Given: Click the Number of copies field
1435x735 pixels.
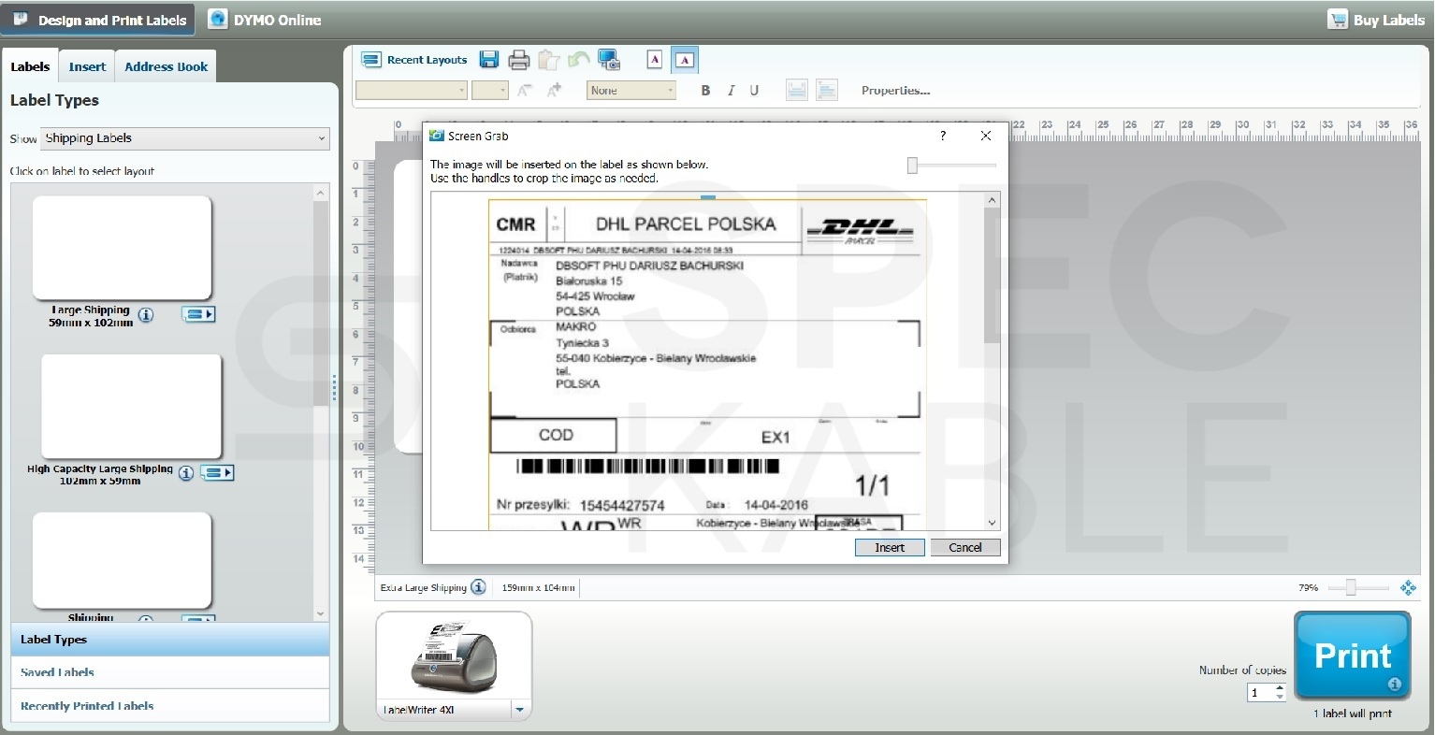Looking at the screenshot, I should pos(1259,693).
